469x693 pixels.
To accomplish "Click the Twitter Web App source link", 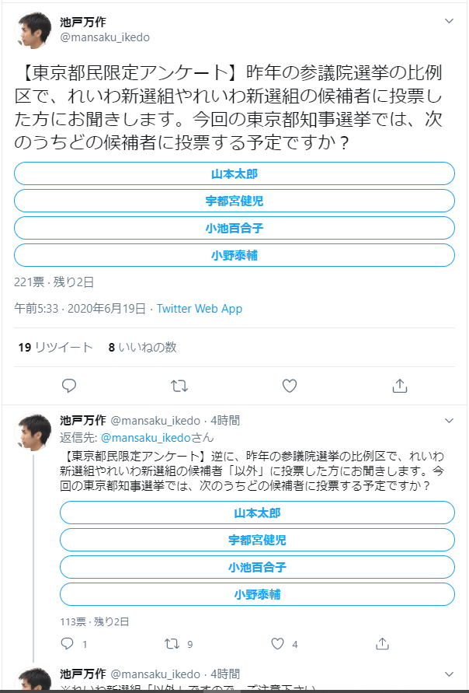I will click(x=200, y=309).
